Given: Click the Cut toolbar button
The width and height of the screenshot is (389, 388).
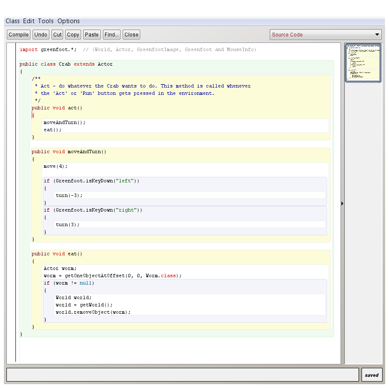Looking at the screenshot, I should tap(57, 35).
